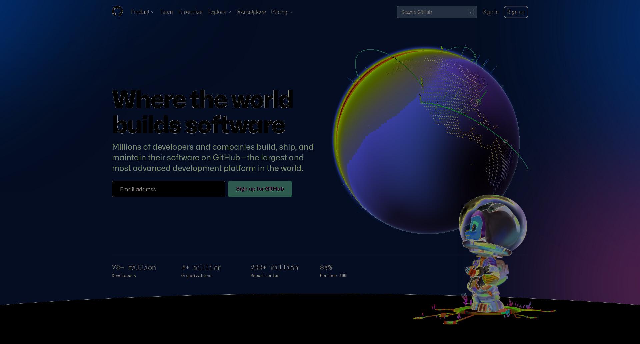Expand the Explore dropdown menu
Viewport: 640px width, 344px height.
tap(219, 12)
